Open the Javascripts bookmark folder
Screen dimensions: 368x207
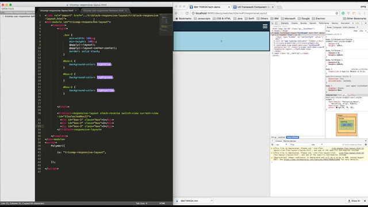click(202, 18)
